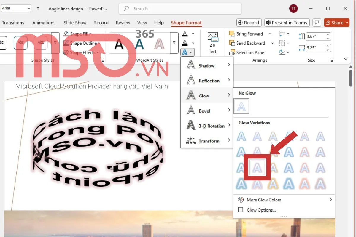Click the Record button
Screen dimensions: 356x237
click(249, 23)
